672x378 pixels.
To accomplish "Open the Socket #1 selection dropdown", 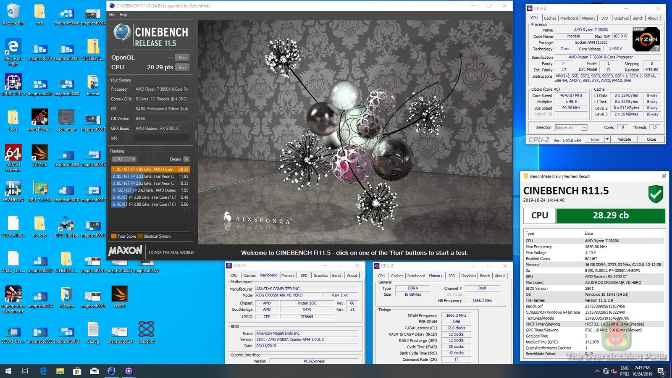I will 571,128.
